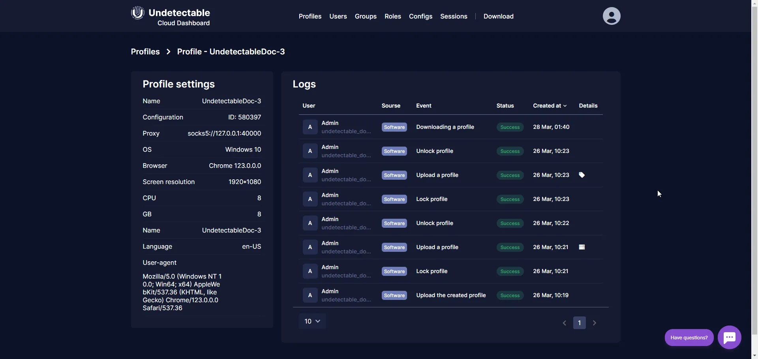Select page 1 in logs pagination

(x=579, y=323)
